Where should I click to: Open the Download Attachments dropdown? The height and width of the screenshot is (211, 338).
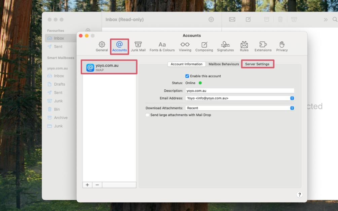point(240,108)
